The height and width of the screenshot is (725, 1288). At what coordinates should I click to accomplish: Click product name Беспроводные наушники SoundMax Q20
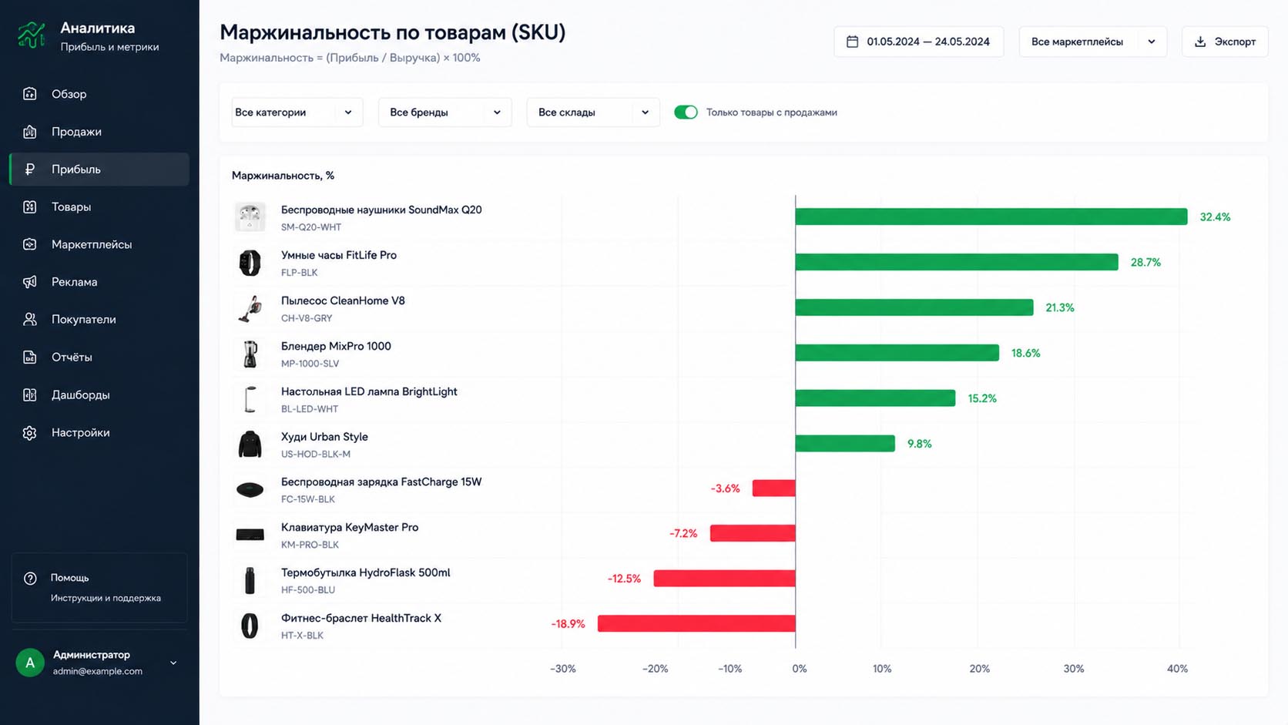tap(381, 210)
